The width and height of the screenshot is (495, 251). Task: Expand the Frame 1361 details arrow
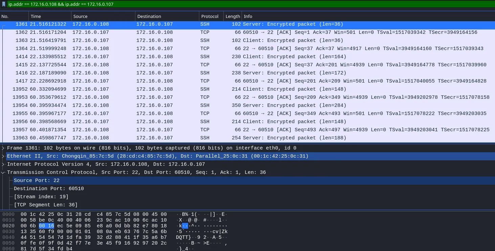pos(3,148)
